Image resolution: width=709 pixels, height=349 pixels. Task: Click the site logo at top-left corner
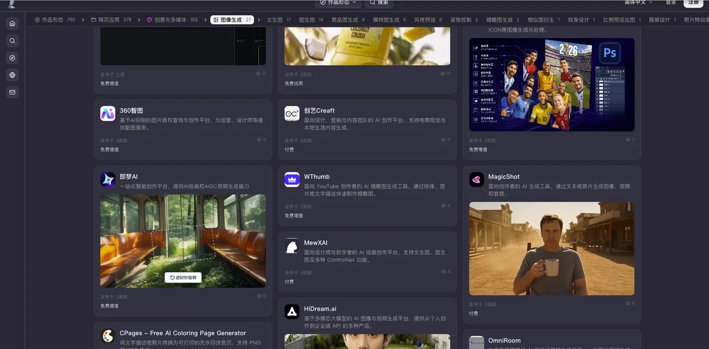12,4
